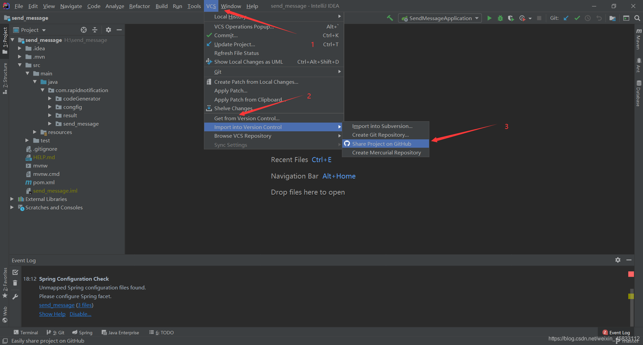Image resolution: width=643 pixels, height=345 pixels.
Task: Click the Build project hammer icon
Action: tap(389, 18)
